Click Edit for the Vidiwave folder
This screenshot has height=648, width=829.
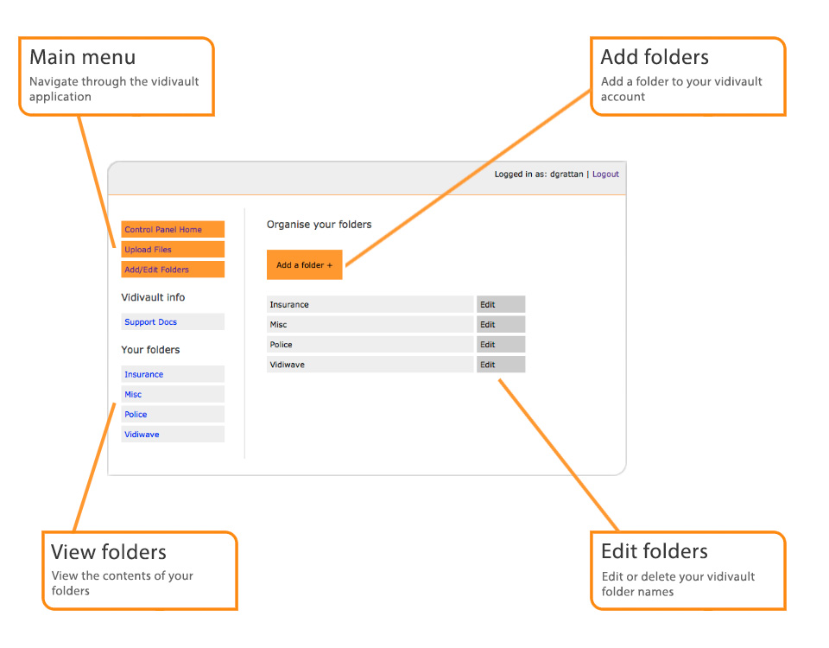point(500,365)
